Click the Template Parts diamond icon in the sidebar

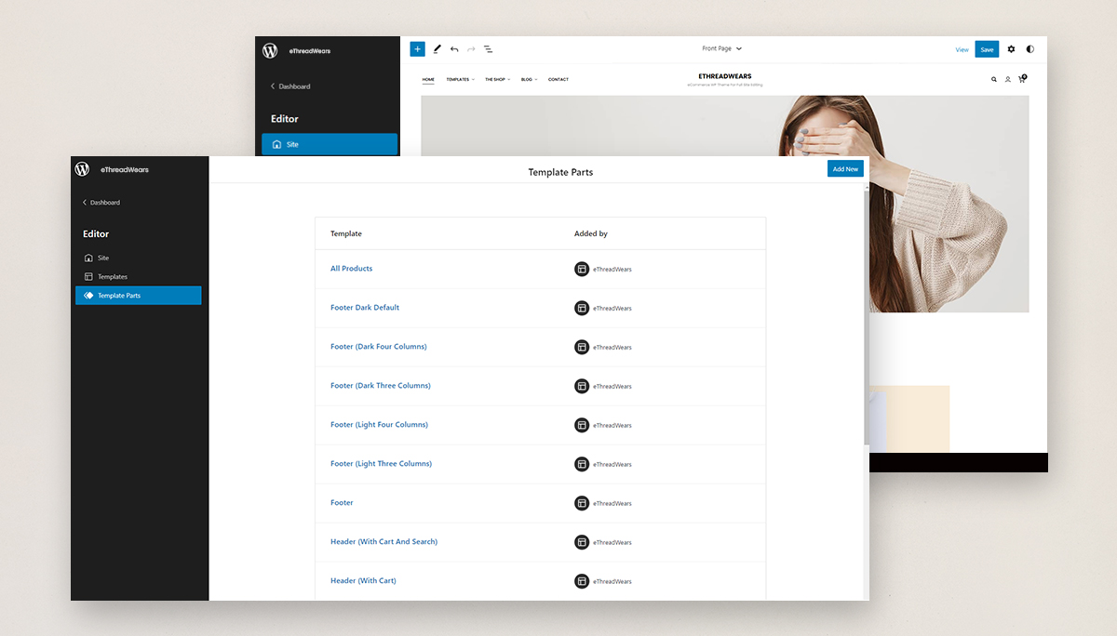pyautogui.click(x=88, y=296)
